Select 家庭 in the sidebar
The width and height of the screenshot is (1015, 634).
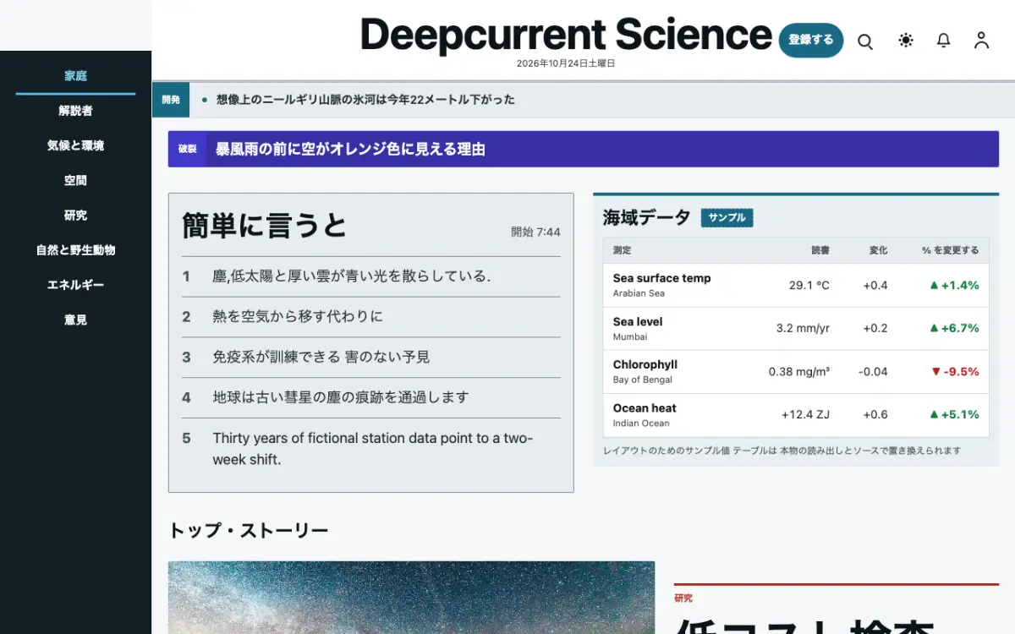(x=75, y=76)
